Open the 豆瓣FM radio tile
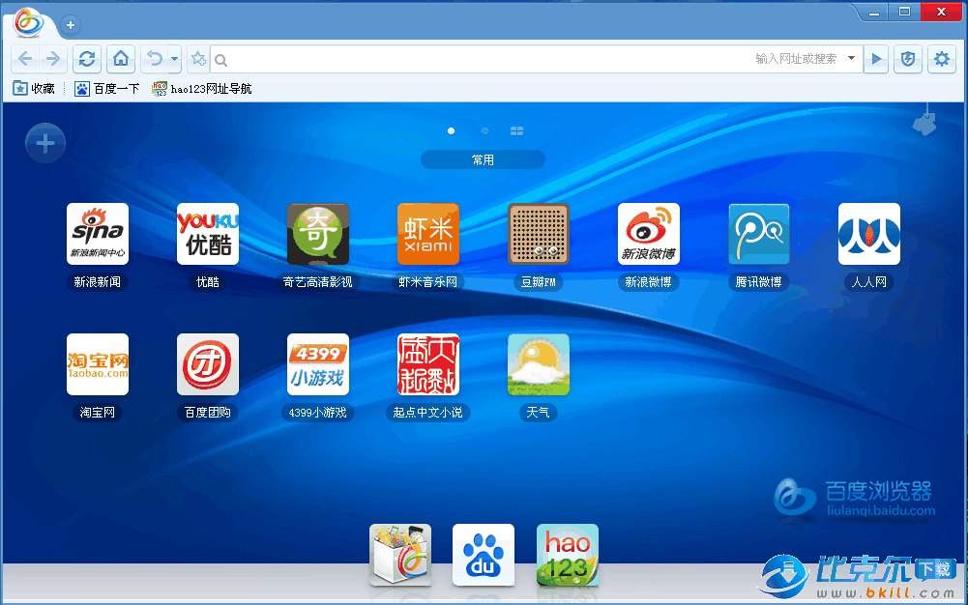 pyautogui.click(x=539, y=234)
